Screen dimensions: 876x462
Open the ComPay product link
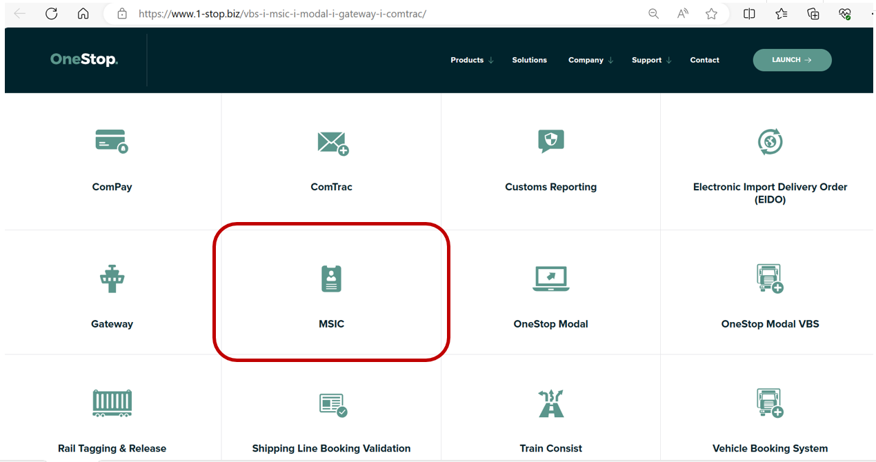coord(112,187)
